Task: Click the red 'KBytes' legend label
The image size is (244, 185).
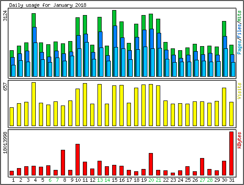Action: point(239,140)
